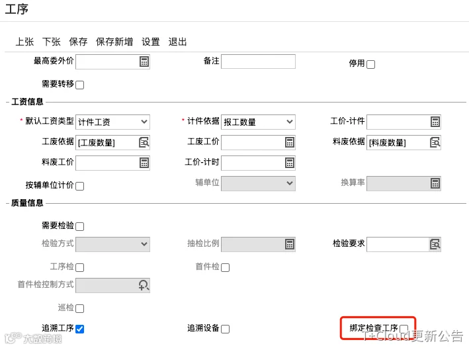The height and width of the screenshot is (348, 469).
Task: Check the 绑定检查工序 checkbox
Action: [x=404, y=329]
